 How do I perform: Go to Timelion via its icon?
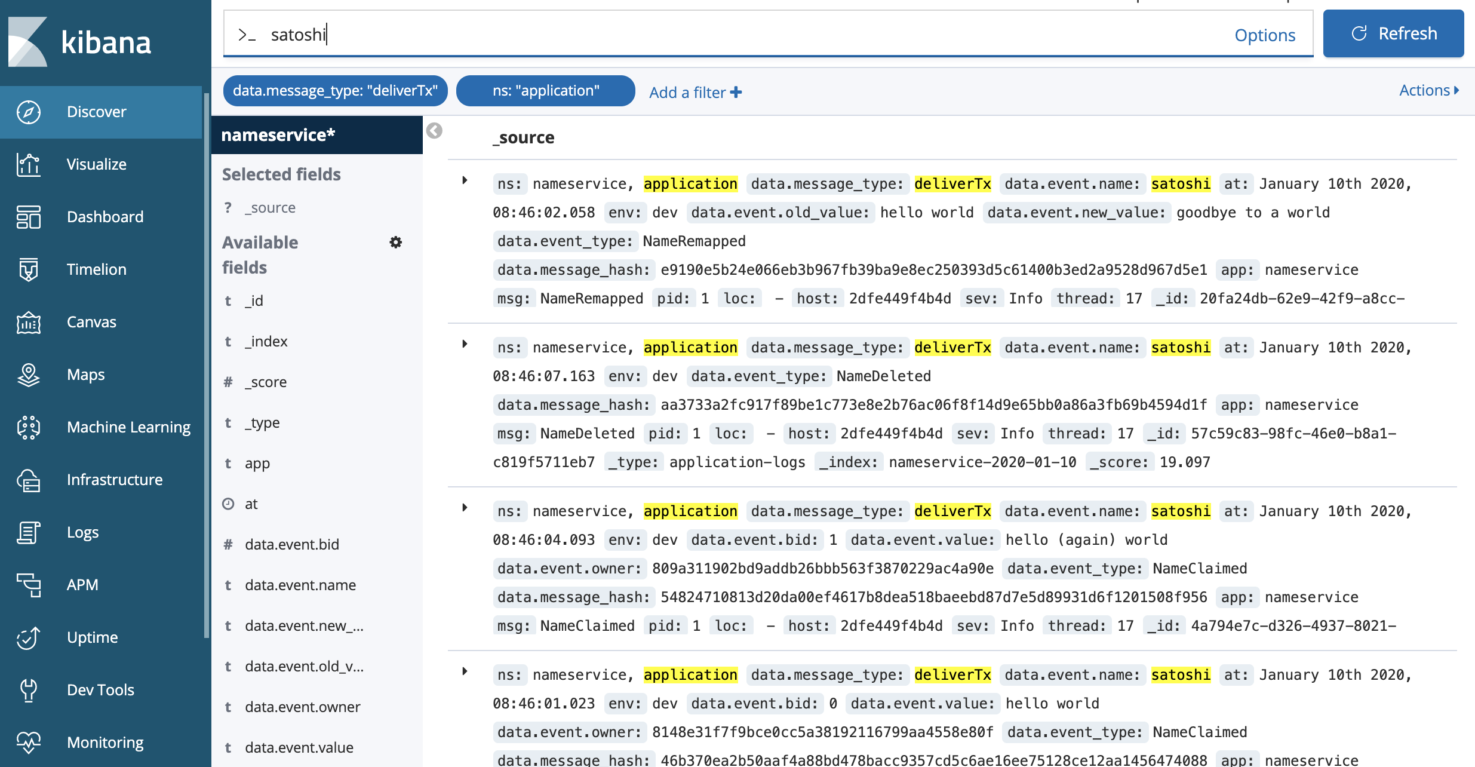tap(28, 269)
